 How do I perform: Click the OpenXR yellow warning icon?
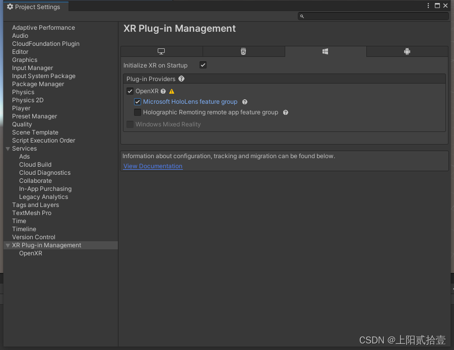(172, 92)
